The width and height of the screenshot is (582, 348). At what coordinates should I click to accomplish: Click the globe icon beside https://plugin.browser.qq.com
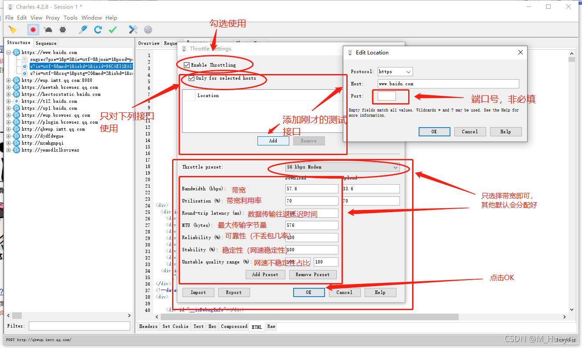click(17, 122)
